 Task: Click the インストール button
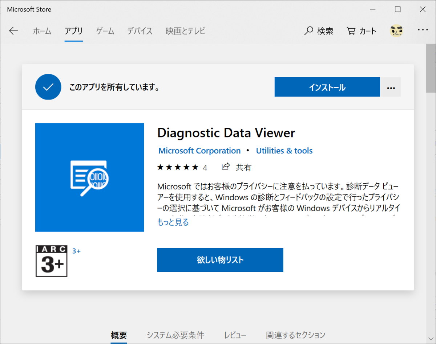[327, 87]
